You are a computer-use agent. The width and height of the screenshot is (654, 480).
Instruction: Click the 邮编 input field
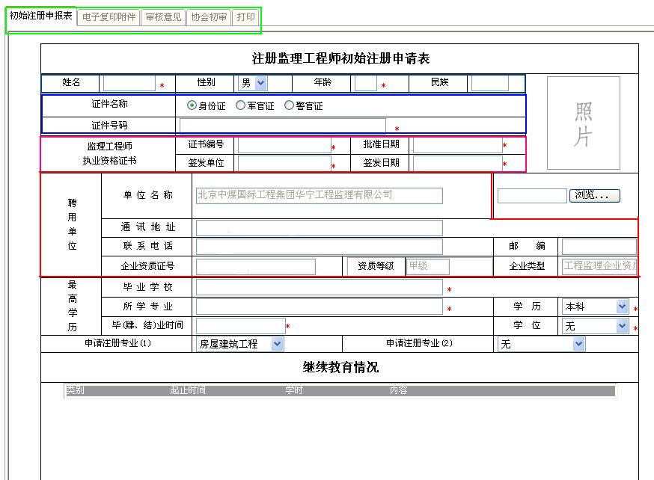[x=599, y=247]
